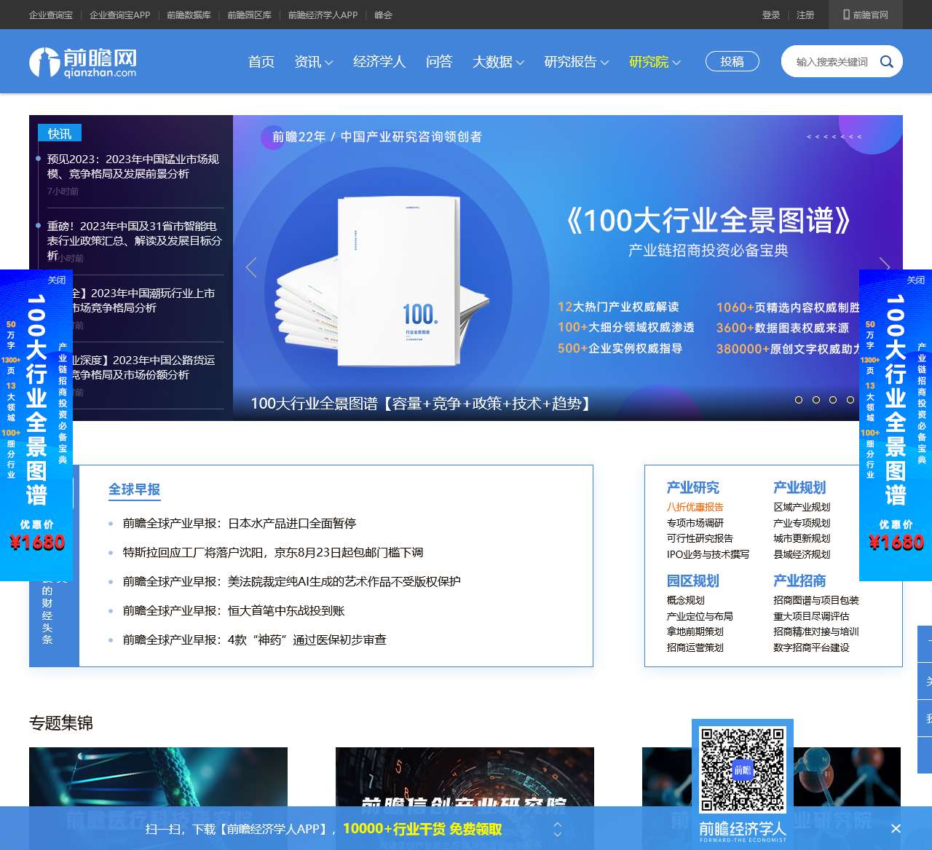Collapse the bottom bar double-chevron icon
Viewport: 932px width, 850px height.
tap(558, 829)
